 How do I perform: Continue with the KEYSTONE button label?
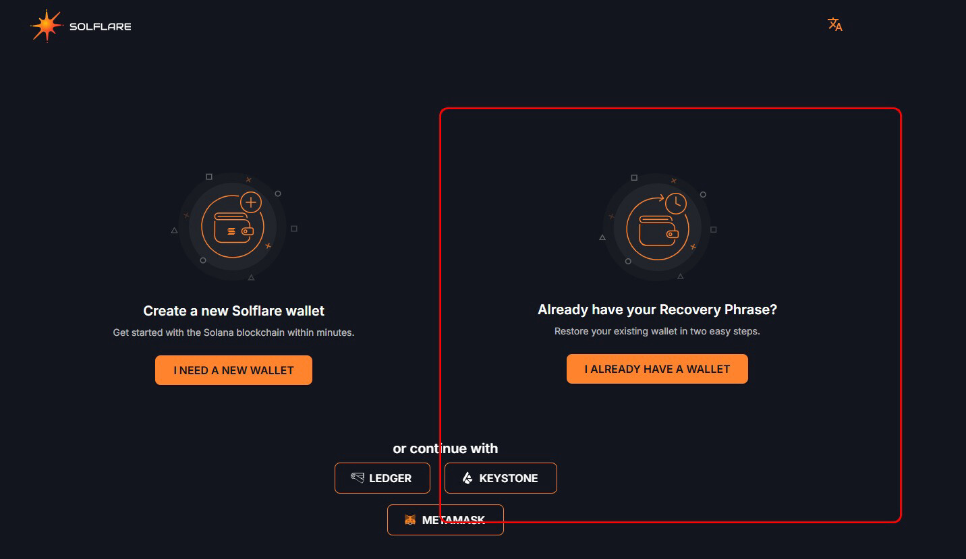pyautogui.click(x=508, y=478)
